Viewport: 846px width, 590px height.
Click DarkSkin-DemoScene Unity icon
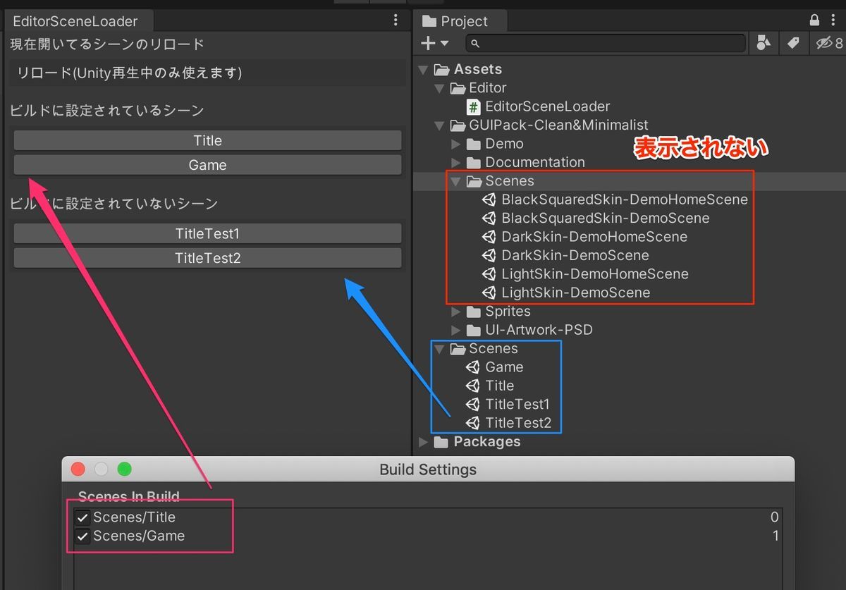pos(489,255)
